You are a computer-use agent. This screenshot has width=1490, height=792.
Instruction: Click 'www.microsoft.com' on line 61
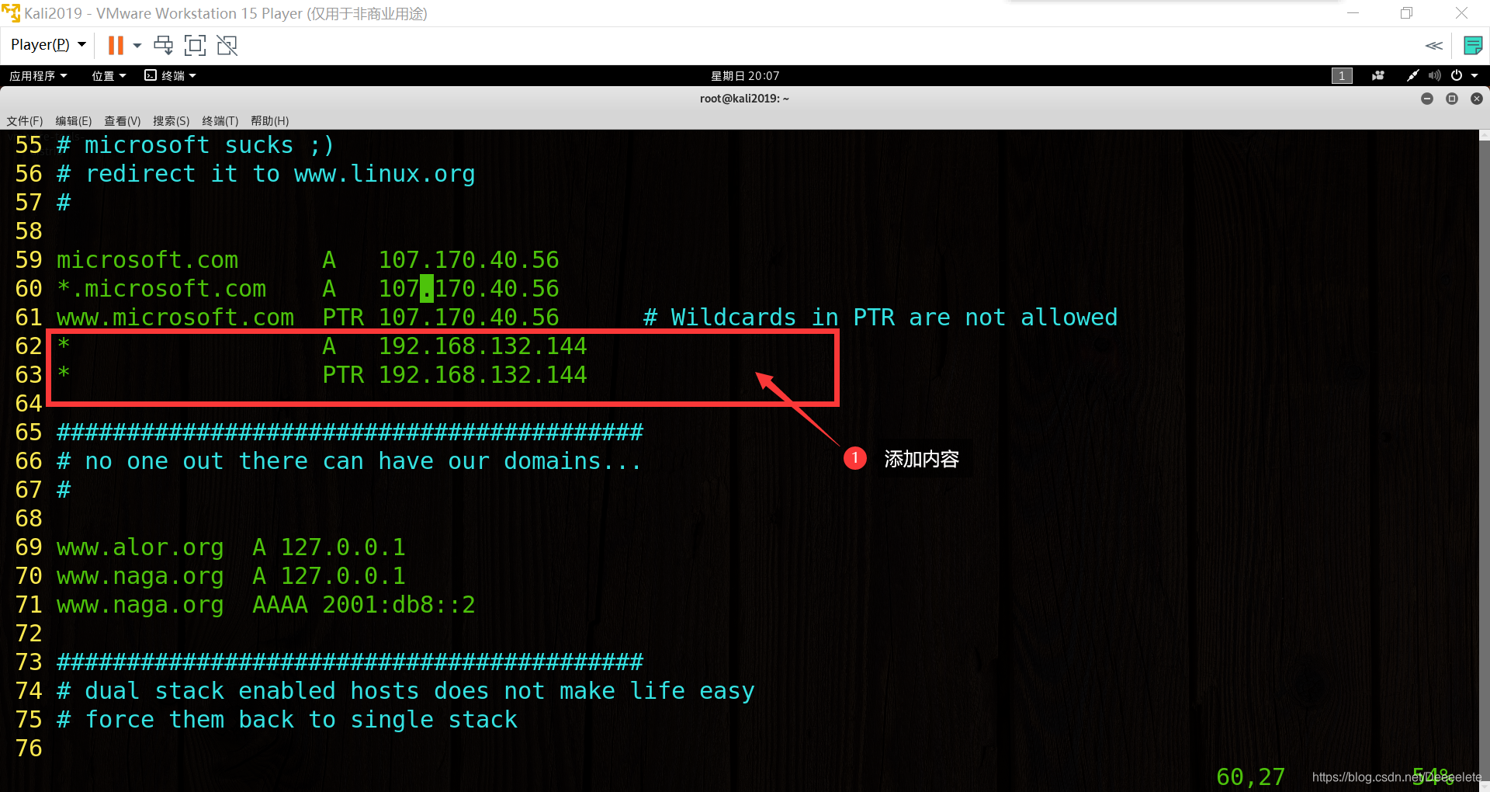pyautogui.click(x=175, y=318)
